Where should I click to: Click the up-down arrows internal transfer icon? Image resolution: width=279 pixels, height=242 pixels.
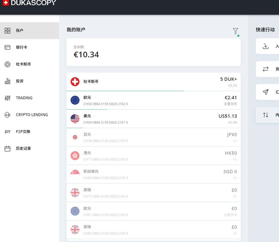tap(265, 115)
